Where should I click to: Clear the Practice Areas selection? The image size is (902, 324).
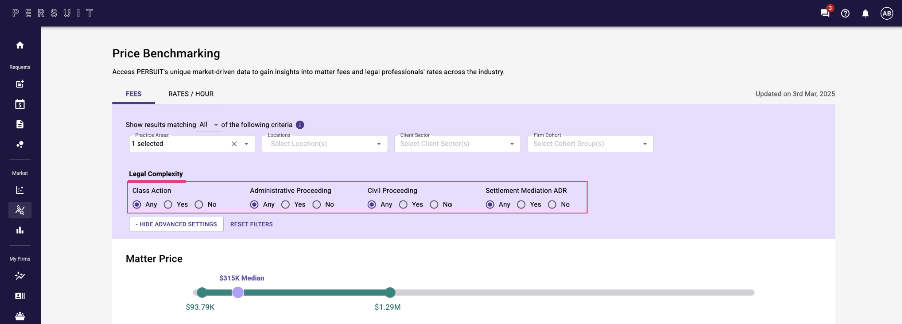coord(234,144)
